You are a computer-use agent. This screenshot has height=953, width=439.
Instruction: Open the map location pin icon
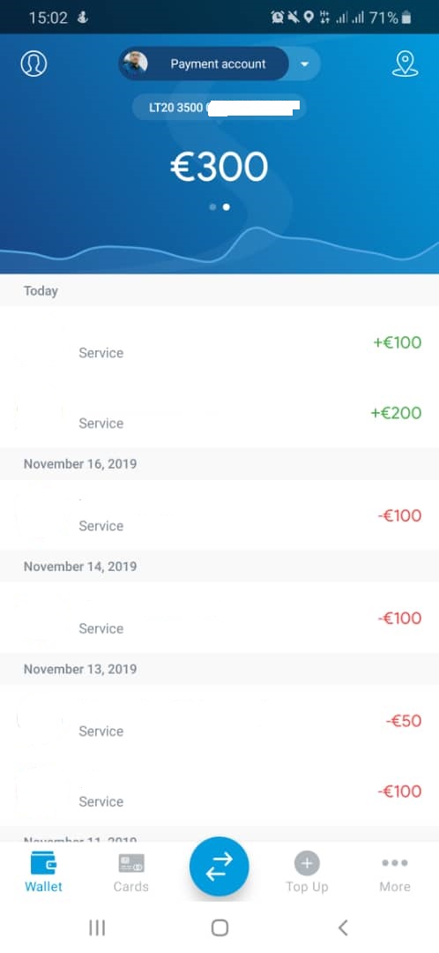point(405,64)
